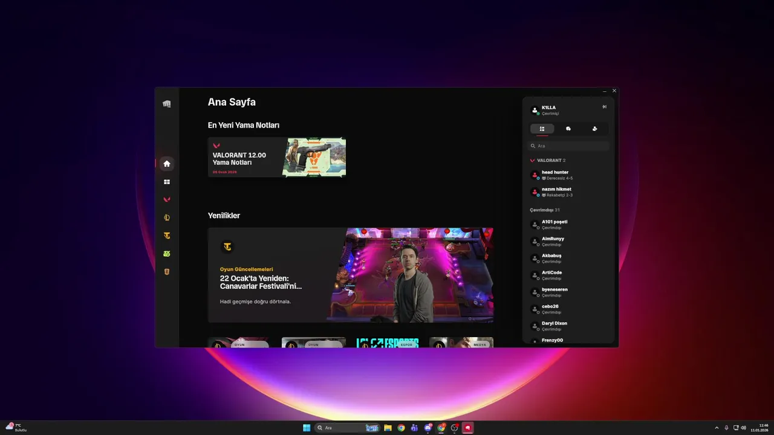Open Riot Client taskbar icon
This screenshot has width=774, height=435.
pos(467,428)
